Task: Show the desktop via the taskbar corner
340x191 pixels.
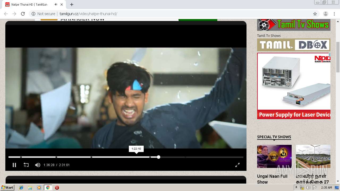Action: 337,188
